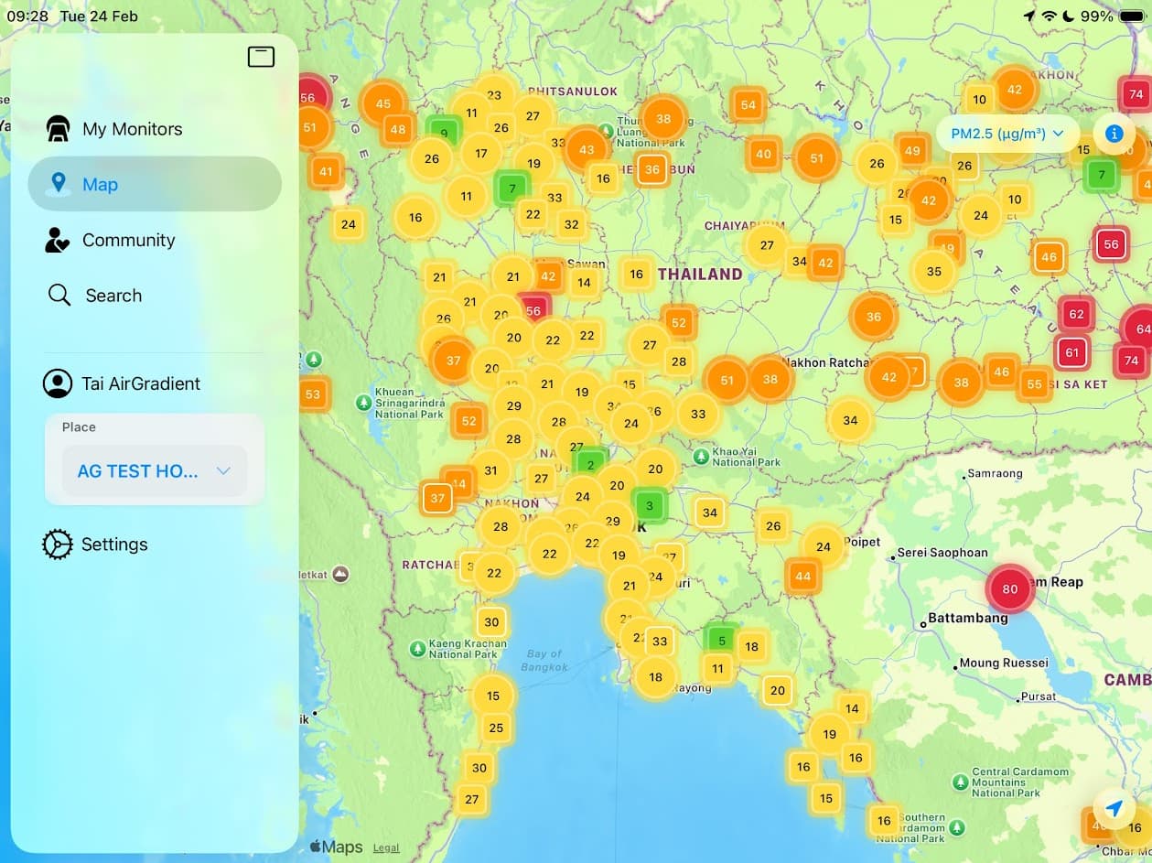The width and height of the screenshot is (1152, 863).
Task: Select the Community menu item
Action: coord(128,240)
